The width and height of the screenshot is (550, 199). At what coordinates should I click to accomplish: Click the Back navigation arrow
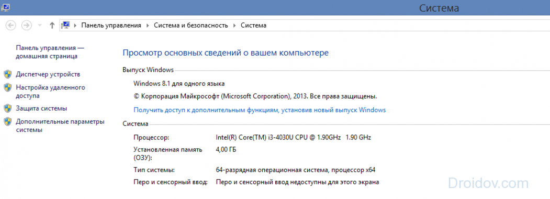pyautogui.click(x=11, y=25)
